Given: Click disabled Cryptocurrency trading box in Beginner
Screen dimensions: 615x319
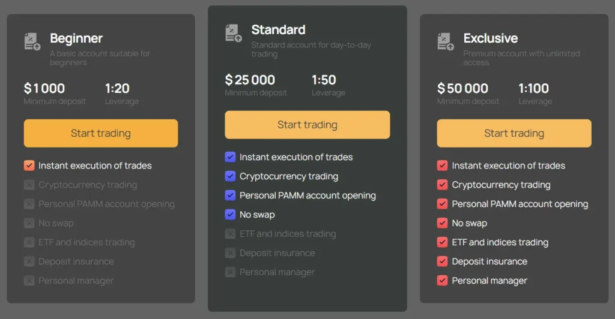Looking at the screenshot, I should 29,185.
